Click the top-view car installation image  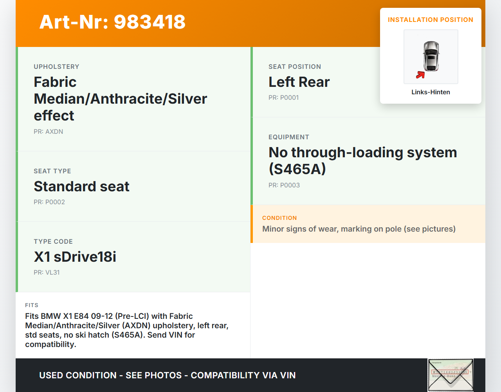click(431, 56)
